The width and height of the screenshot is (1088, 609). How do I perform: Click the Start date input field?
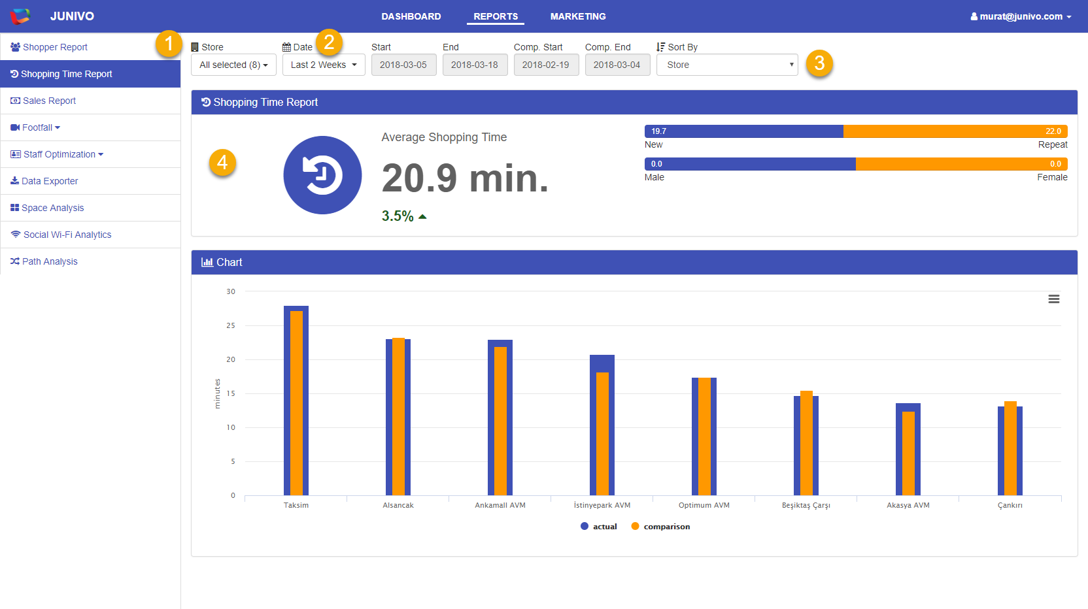[403, 65]
